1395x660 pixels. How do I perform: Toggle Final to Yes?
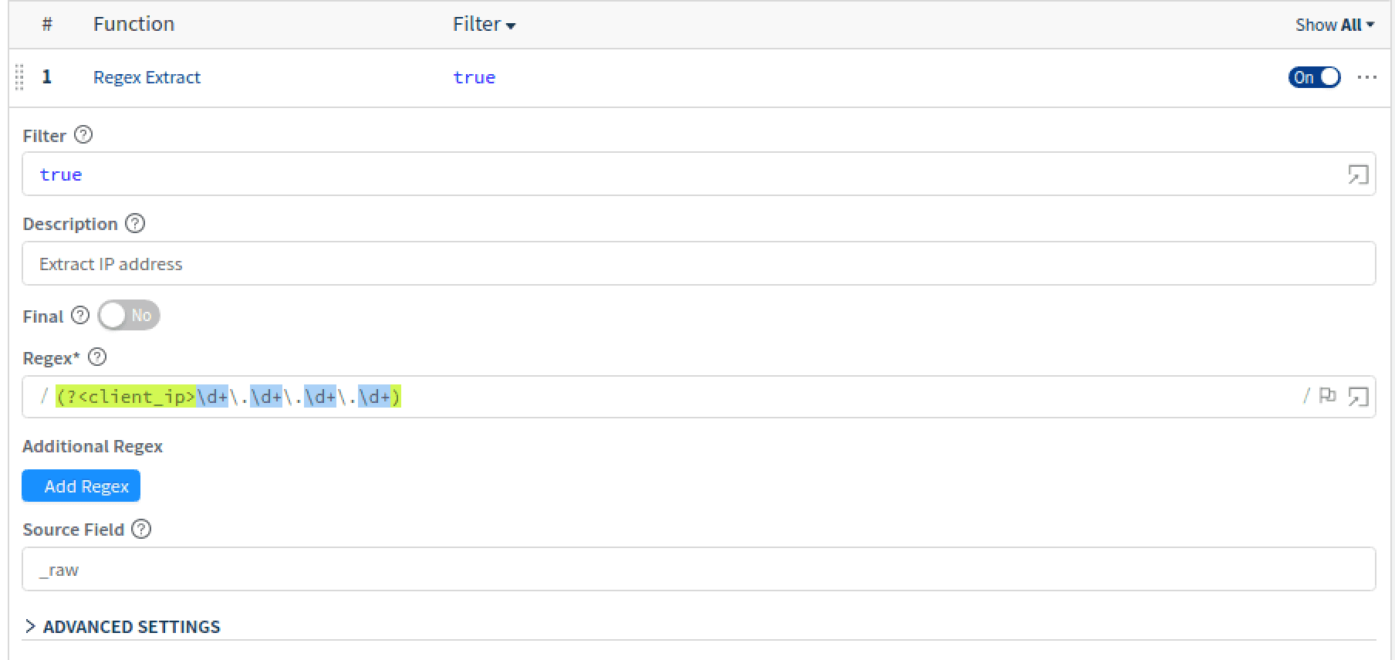[x=128, y=315]
